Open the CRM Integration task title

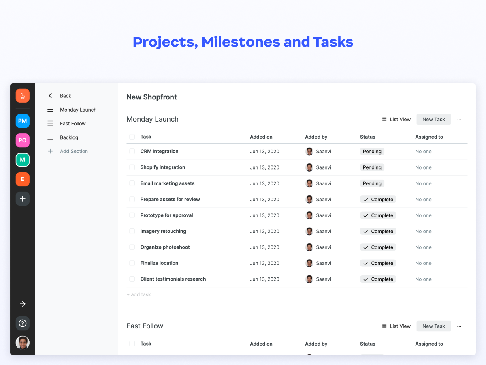click(160, 151)
